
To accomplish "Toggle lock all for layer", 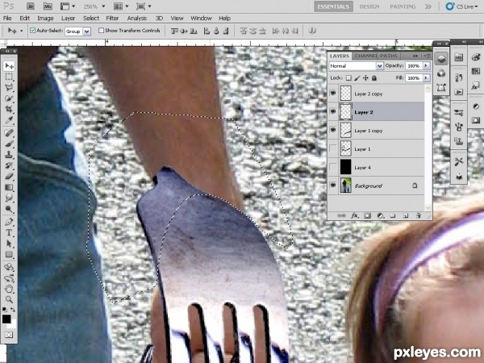I will point(374,78).
